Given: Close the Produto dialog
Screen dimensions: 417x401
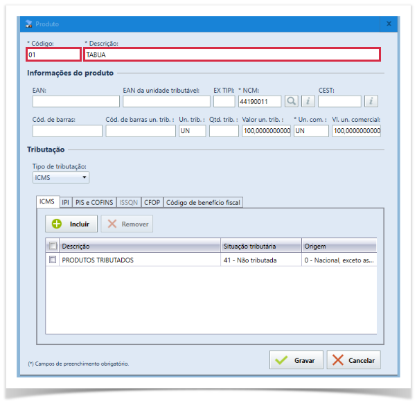Looking at the screenshot, I should click(x=389, y=24).
